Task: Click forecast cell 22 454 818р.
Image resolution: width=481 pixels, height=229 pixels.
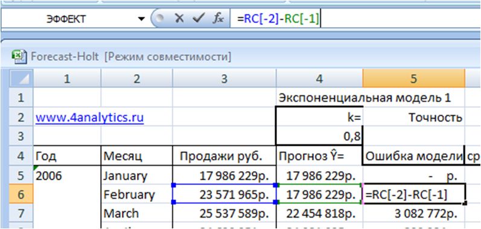Action: (x=319, y=213)
